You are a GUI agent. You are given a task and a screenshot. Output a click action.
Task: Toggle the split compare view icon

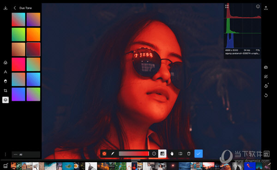[181, 153]
